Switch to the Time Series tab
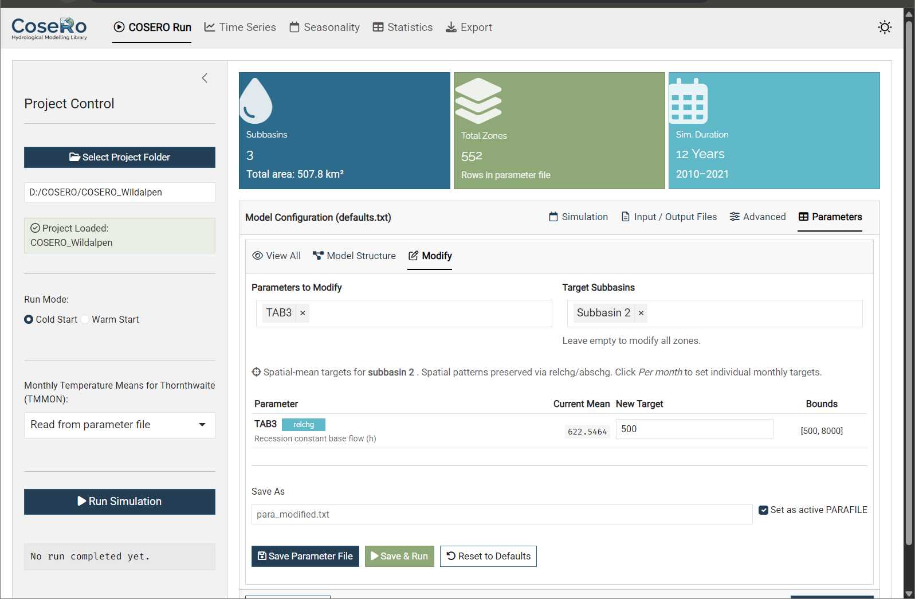The height and width of the screenshot is (599, 915). pyautogui.click(x=240, y=28)
